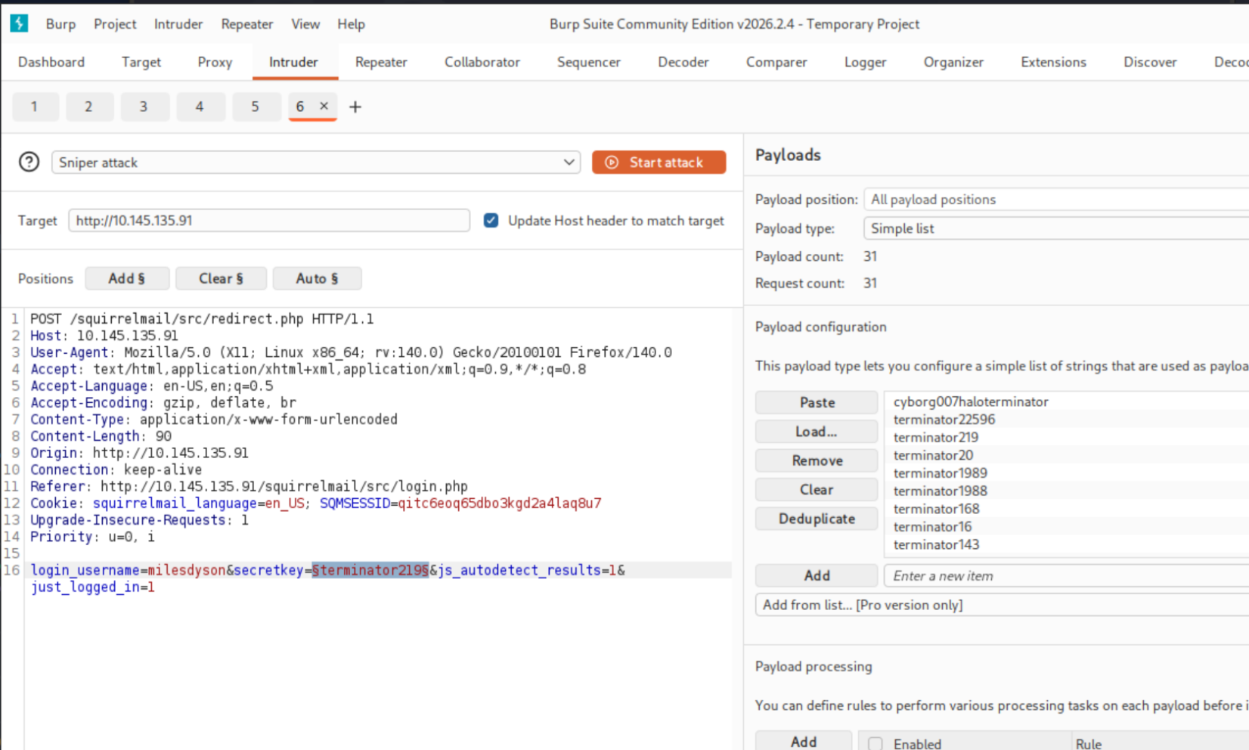Click the Remove payload button
1249x750 pixels.
pos(817,460)
